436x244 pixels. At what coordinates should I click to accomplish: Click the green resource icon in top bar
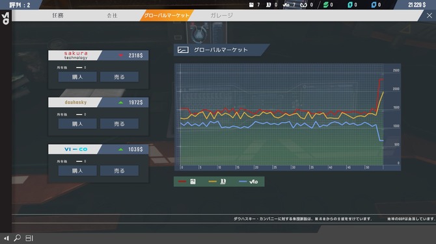click(326, 5)
